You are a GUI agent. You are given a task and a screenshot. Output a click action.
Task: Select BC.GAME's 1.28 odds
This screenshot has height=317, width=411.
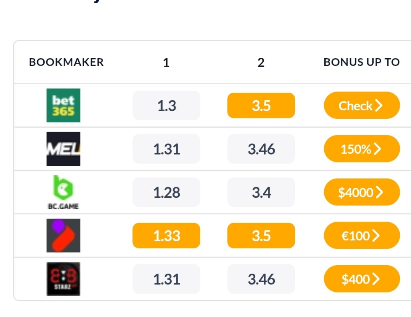pos(166,192)
